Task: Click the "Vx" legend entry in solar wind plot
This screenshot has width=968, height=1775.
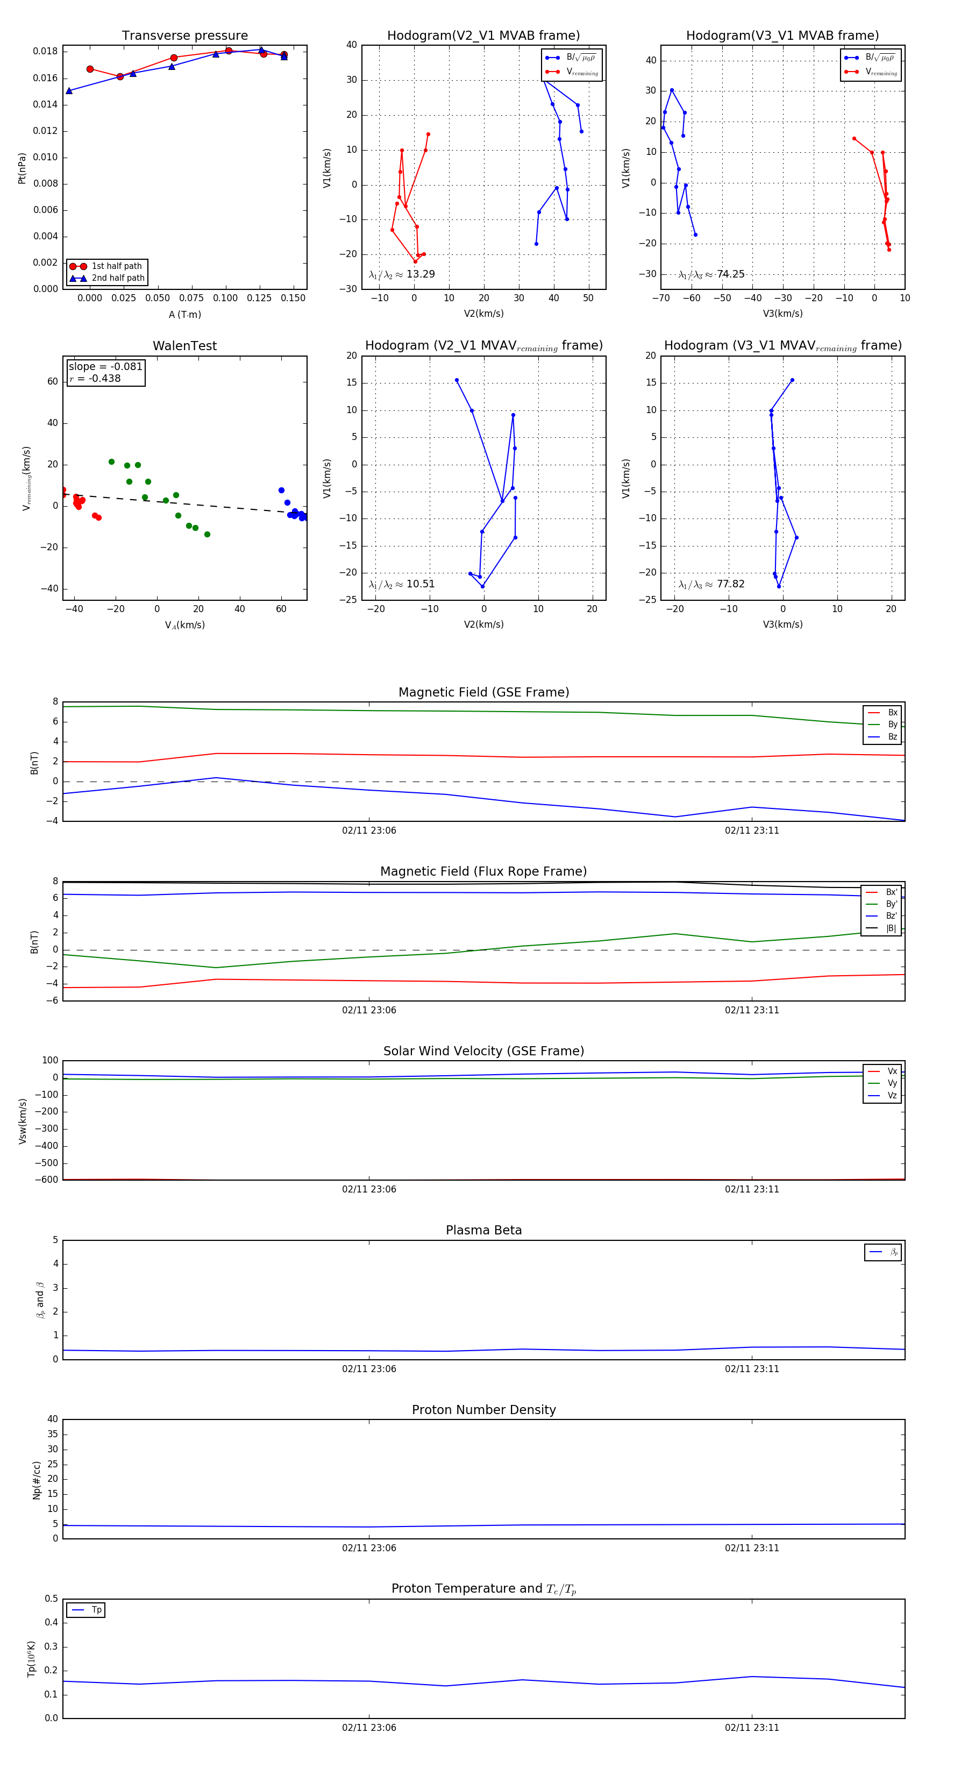Action: [x=882, y=1071]
